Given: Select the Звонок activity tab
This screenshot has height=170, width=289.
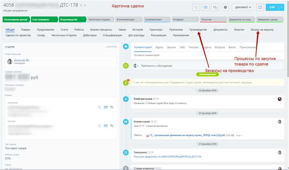Looking at the screenshot, I should pyautogui.click(x=171, y=47).
